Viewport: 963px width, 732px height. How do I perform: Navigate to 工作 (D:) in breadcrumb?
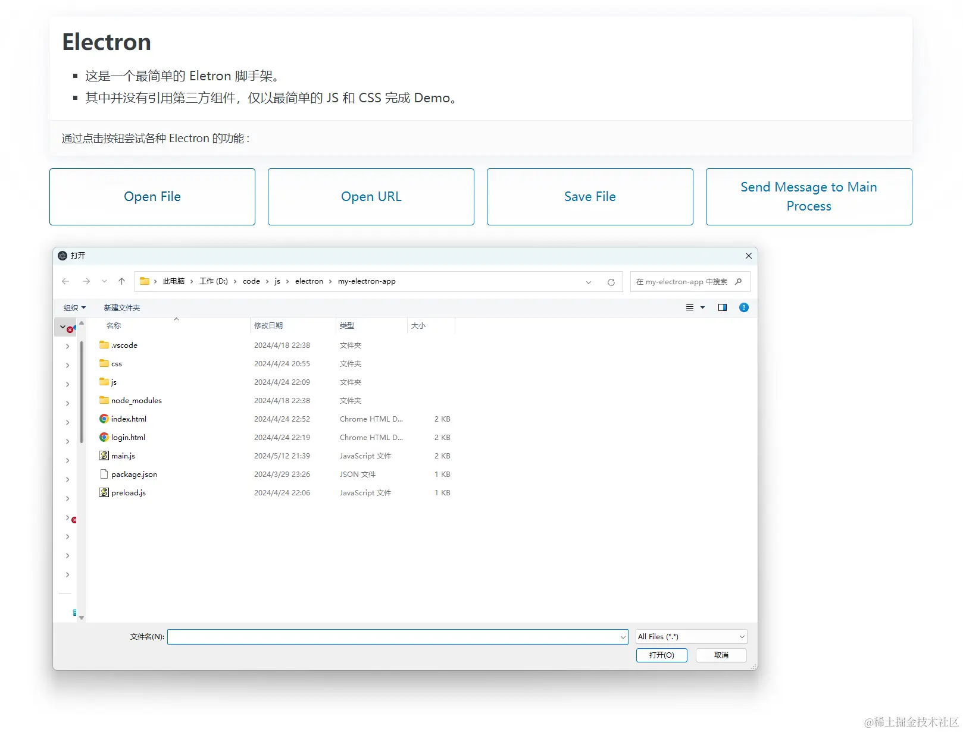click(x=214, y=281)
